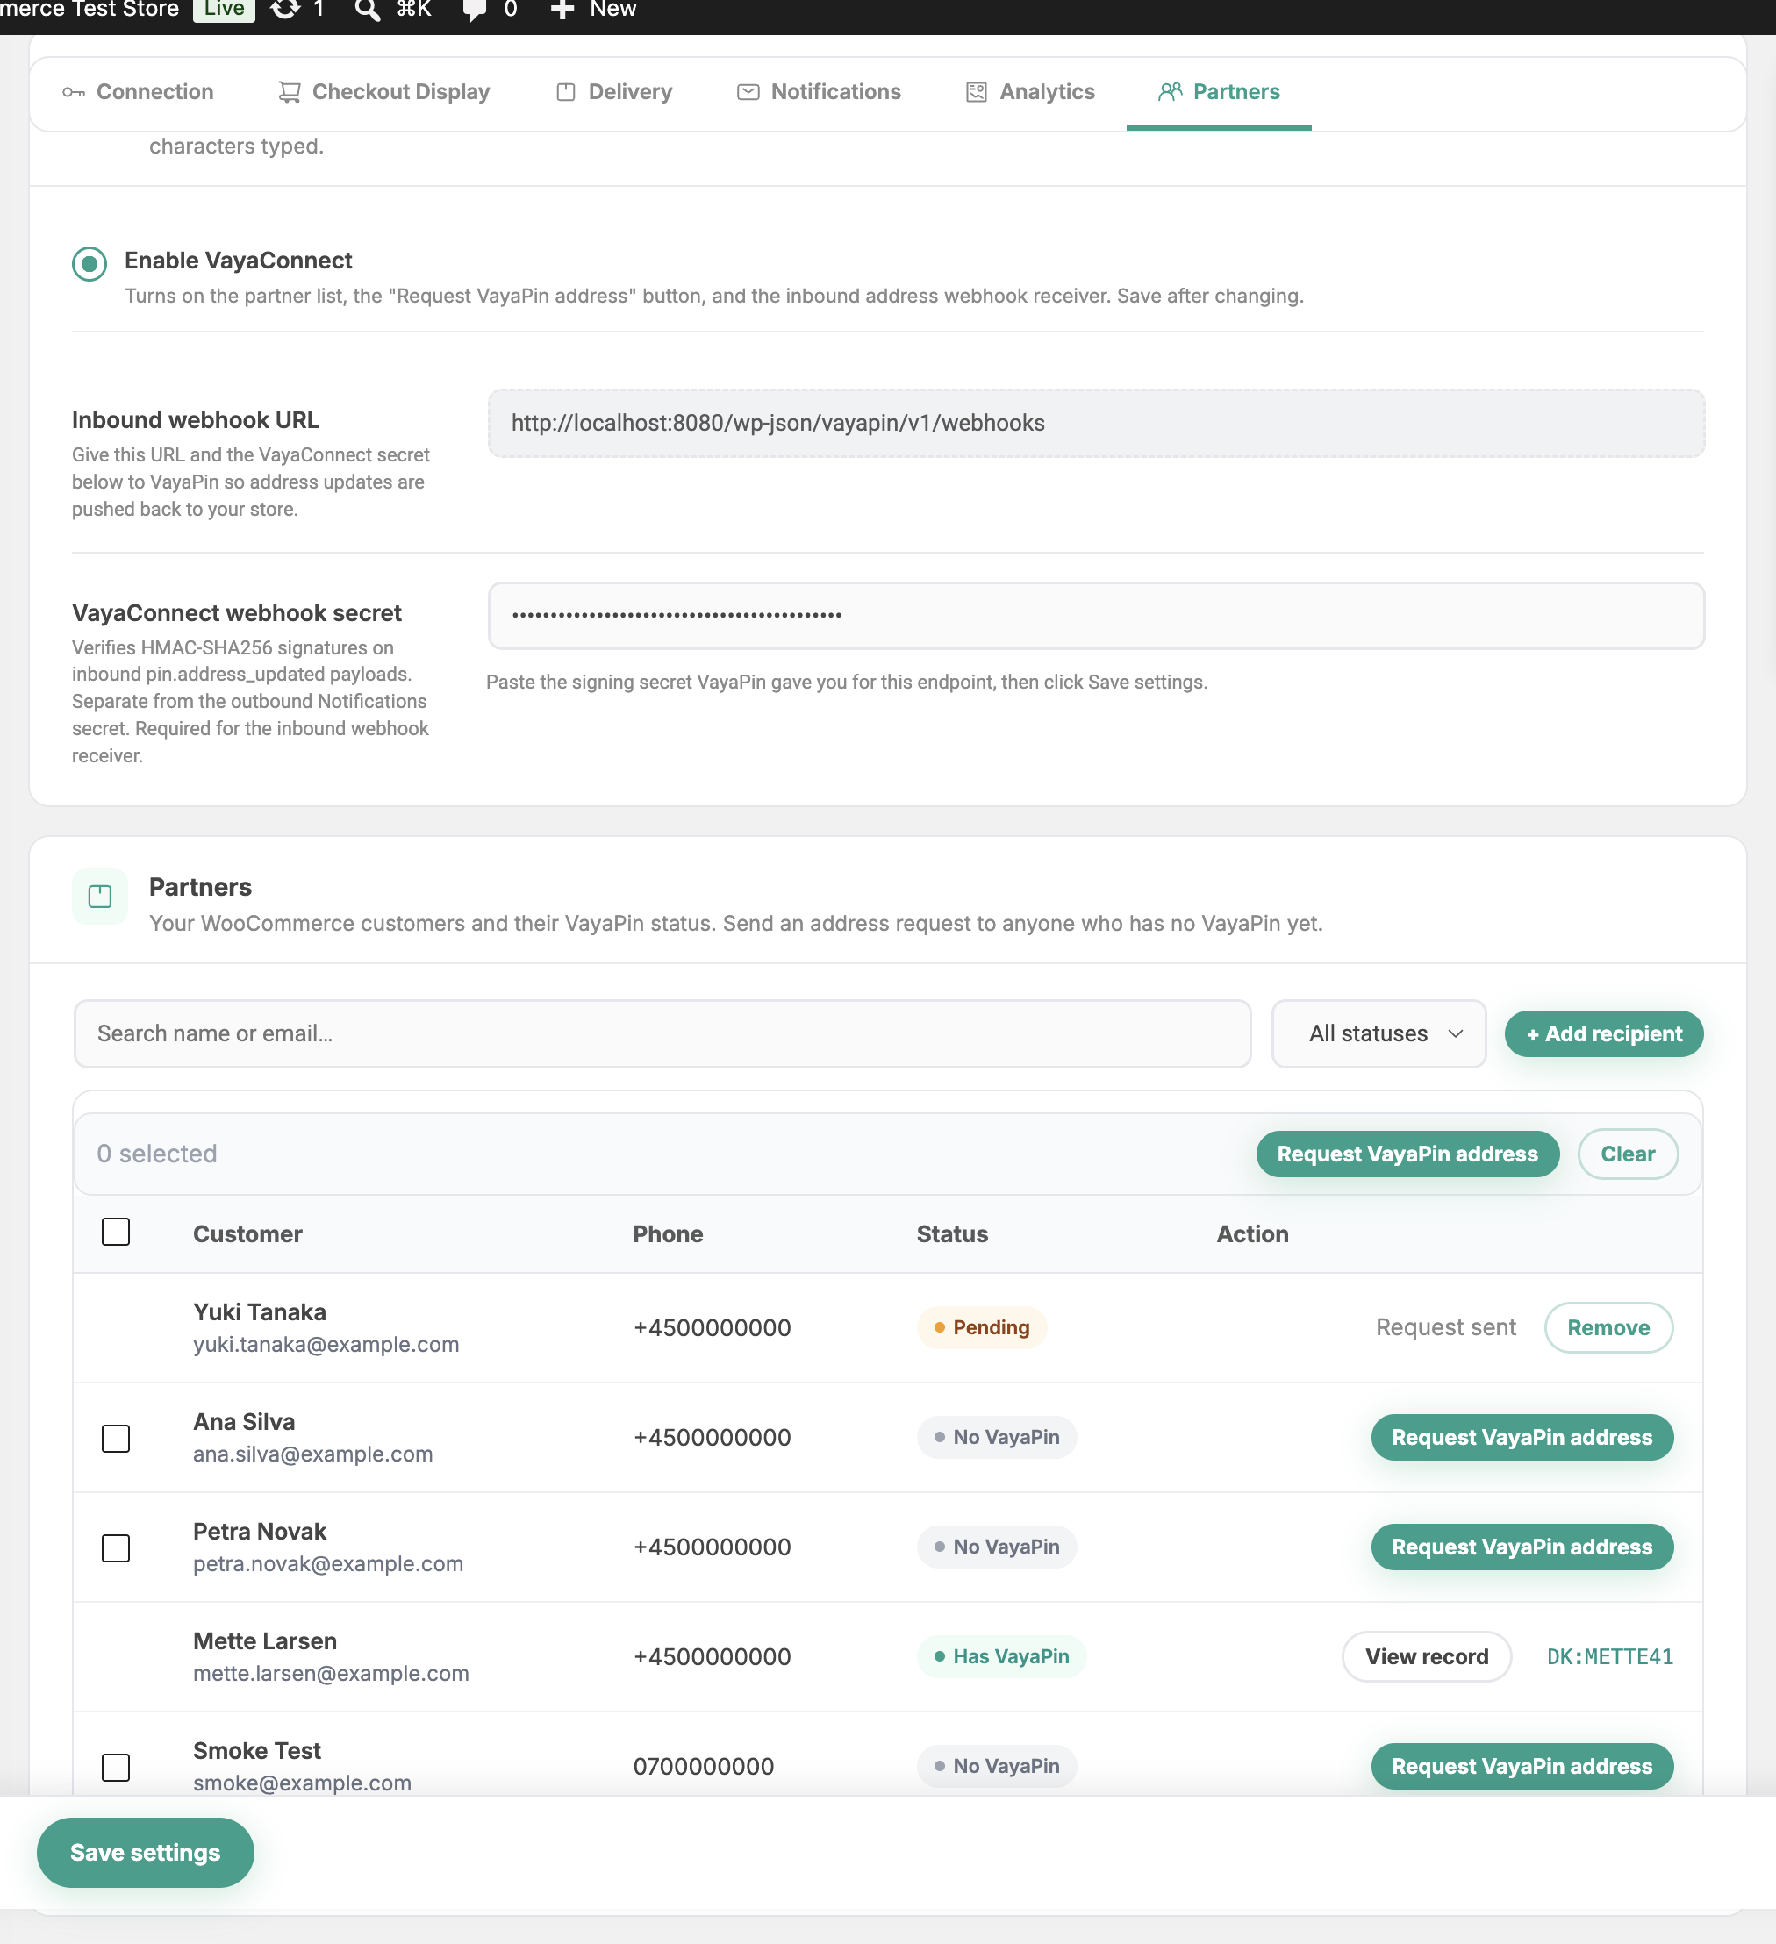Click the cart icon on Checkout Display tab
The height and width of the screenshot is (1944, 1776).
pyautogui.click(x=290, y=93)
